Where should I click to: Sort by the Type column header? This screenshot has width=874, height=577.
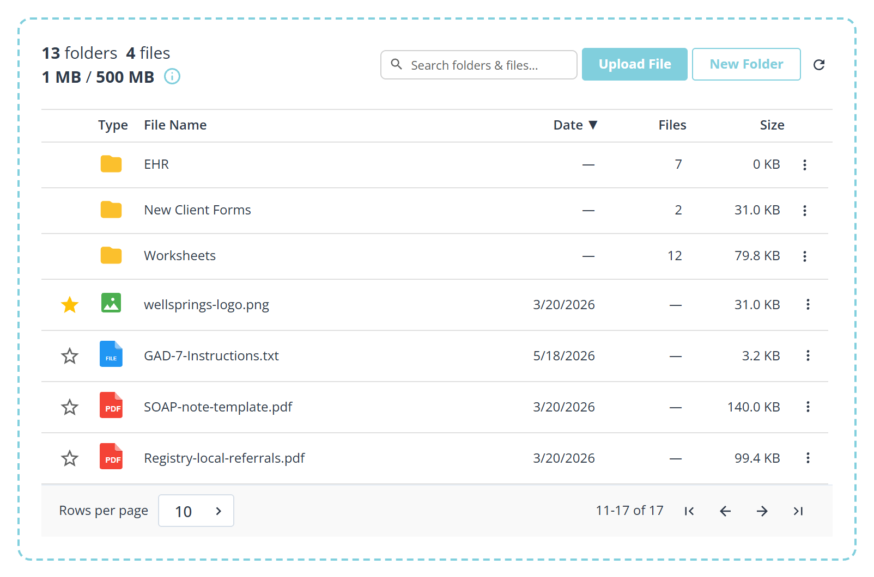coord(113,126)
